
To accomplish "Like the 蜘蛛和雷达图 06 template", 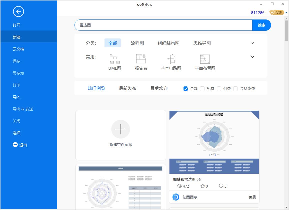I will [x=202, y=186].
